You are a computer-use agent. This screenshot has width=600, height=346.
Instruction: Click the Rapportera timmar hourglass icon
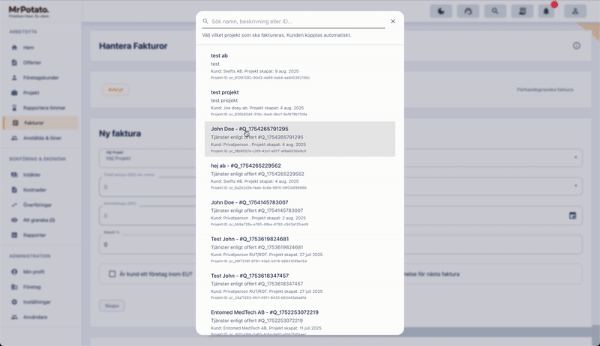(14, 108)
